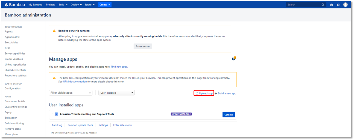Open Server capabilities in sidebar
The width and height of the screenshot is (354, 140).
coord(15,53)
